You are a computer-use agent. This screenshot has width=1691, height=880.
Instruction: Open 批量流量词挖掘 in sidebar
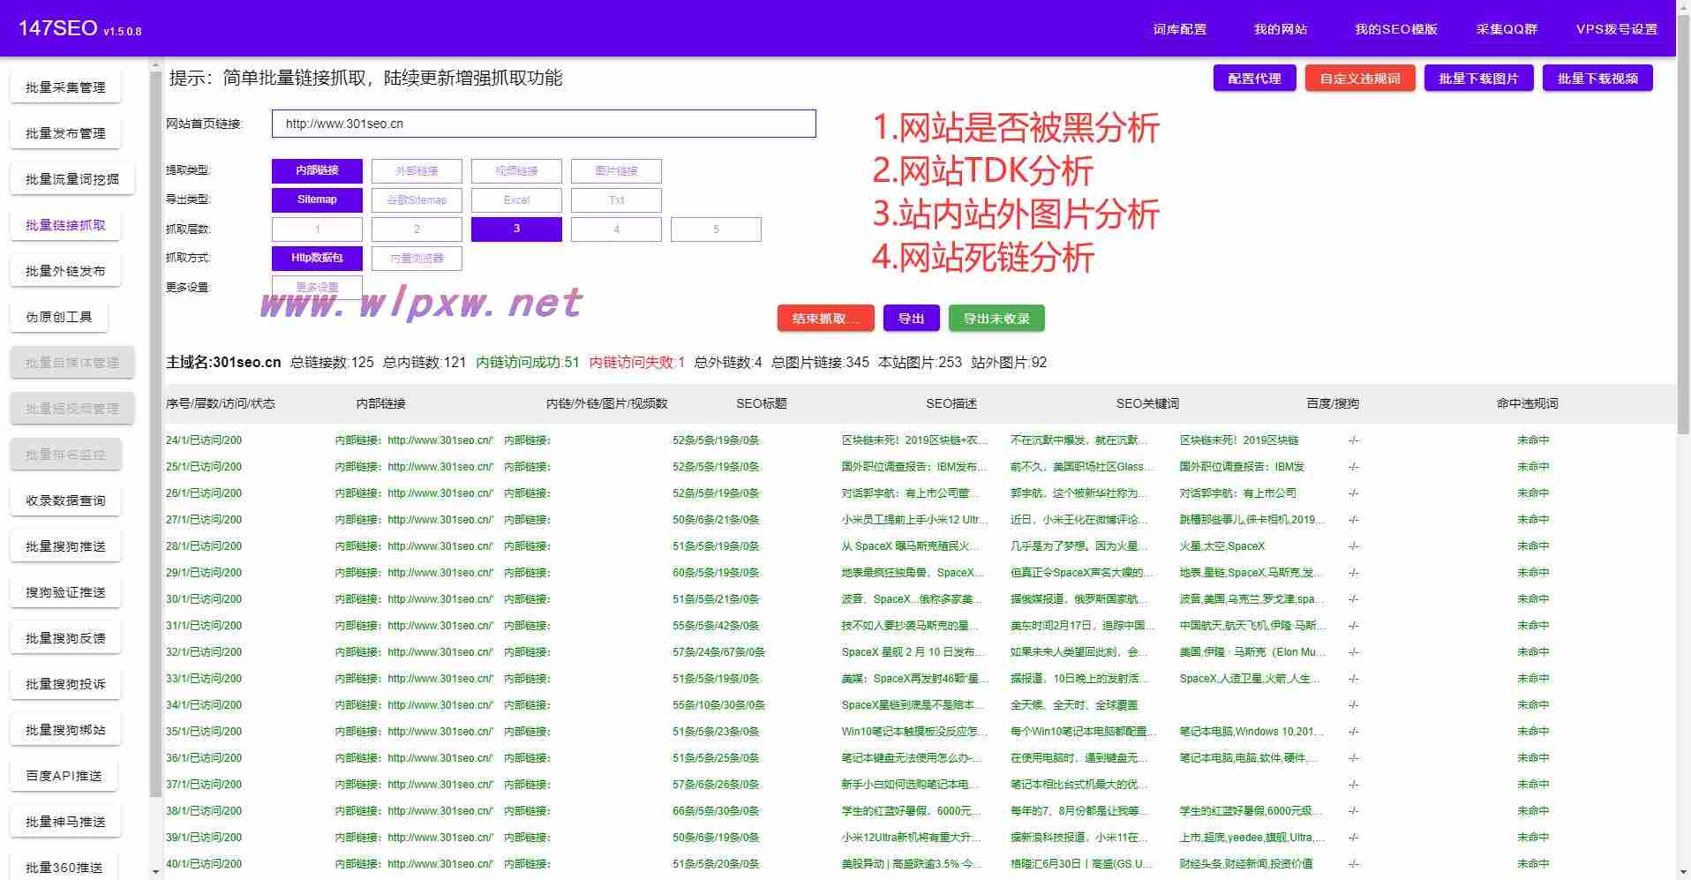(x=72, y=179)
